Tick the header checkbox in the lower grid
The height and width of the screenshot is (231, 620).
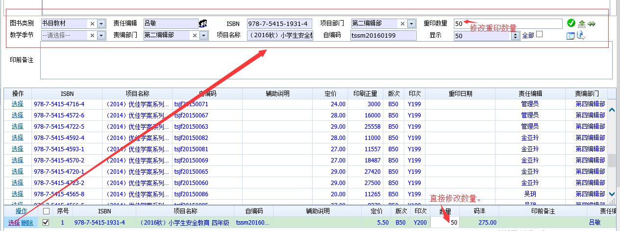tap(46, 211)
